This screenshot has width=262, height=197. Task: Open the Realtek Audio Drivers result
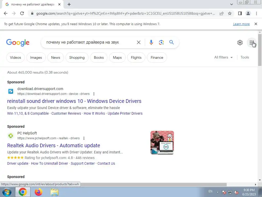click(54, 145)
